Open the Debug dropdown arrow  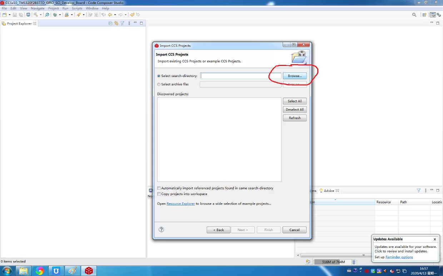tap(60, 15)
